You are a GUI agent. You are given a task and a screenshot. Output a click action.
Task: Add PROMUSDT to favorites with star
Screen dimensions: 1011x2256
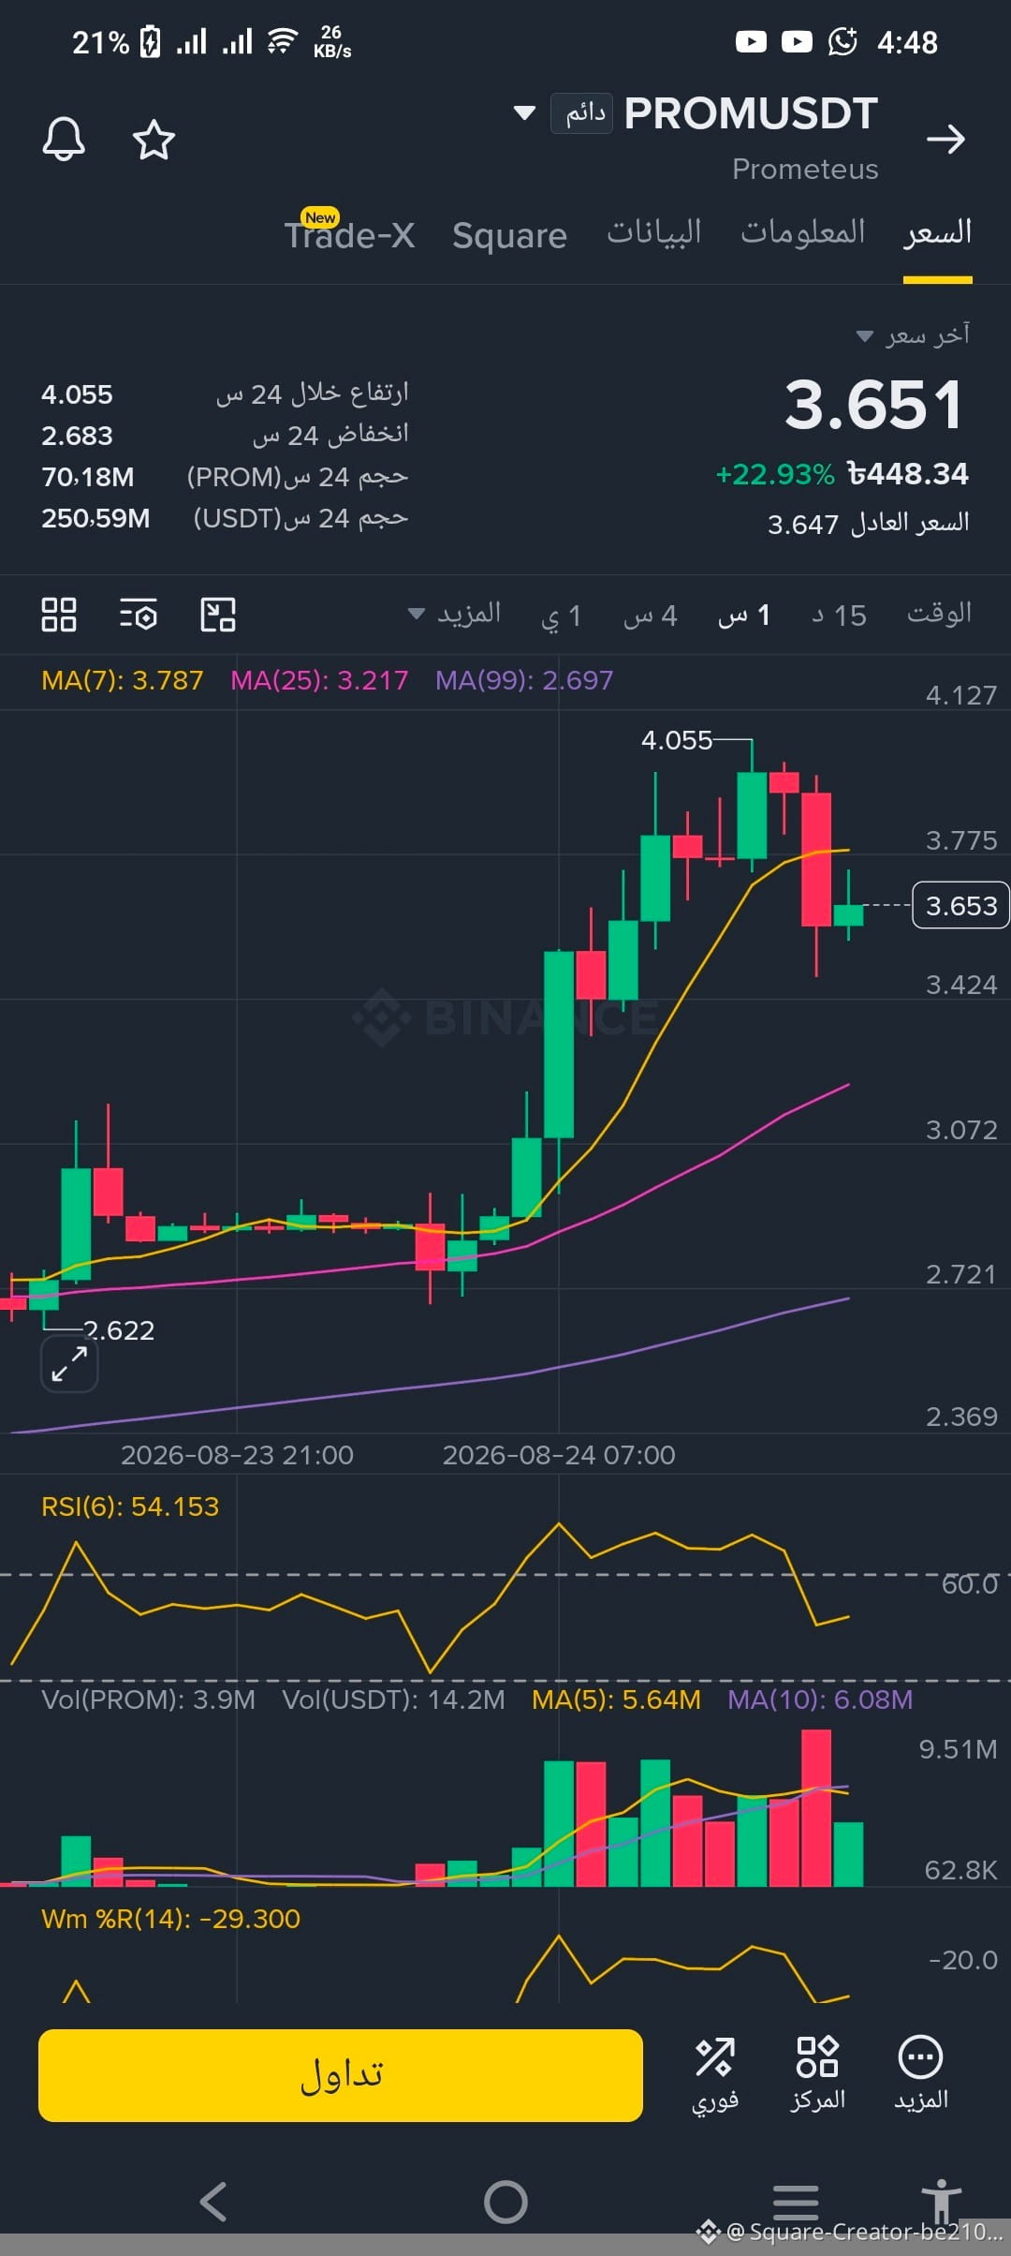(x=154, y=140)
